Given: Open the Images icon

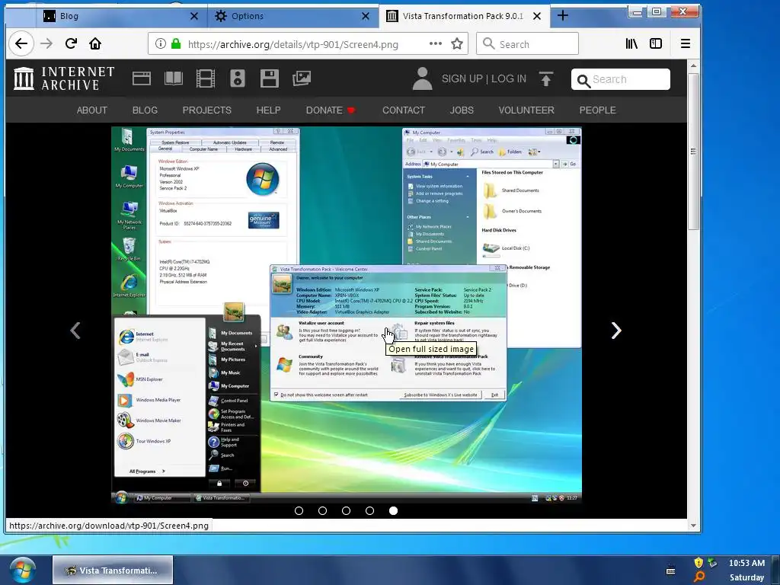Looking at the screenshot, I should 302,78.
